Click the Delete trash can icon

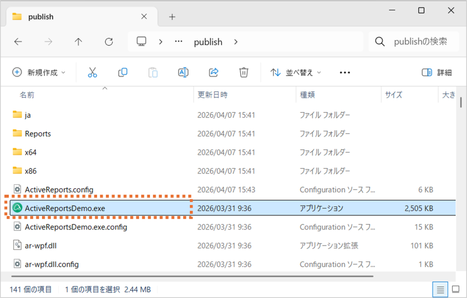pyautogui.click(x=244, y=72)
